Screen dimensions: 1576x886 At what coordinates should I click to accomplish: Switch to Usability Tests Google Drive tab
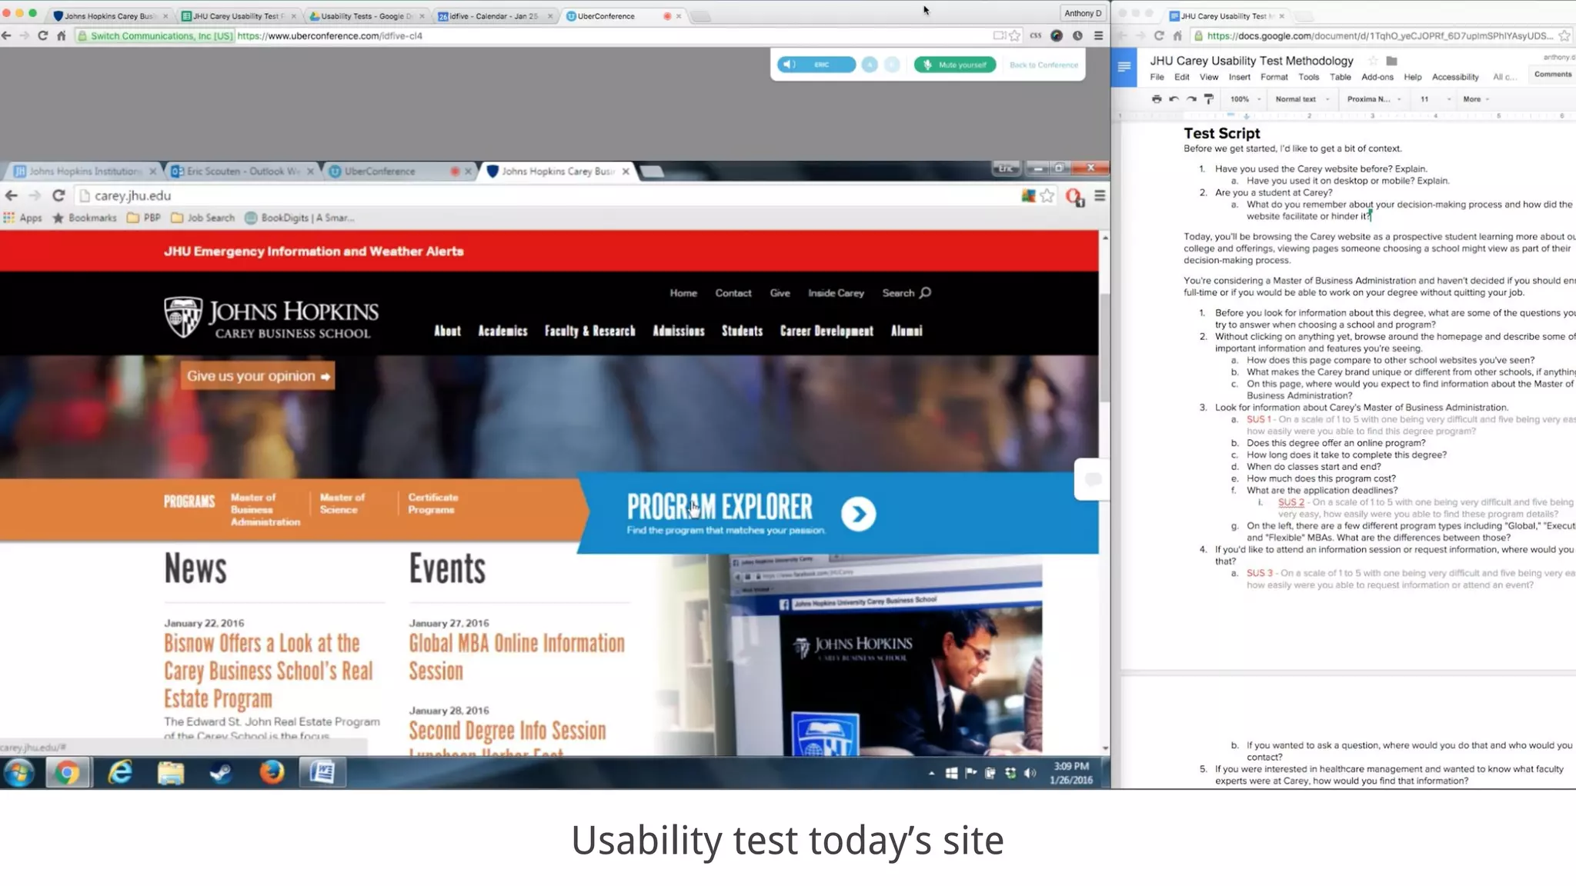tap(366, 15)
